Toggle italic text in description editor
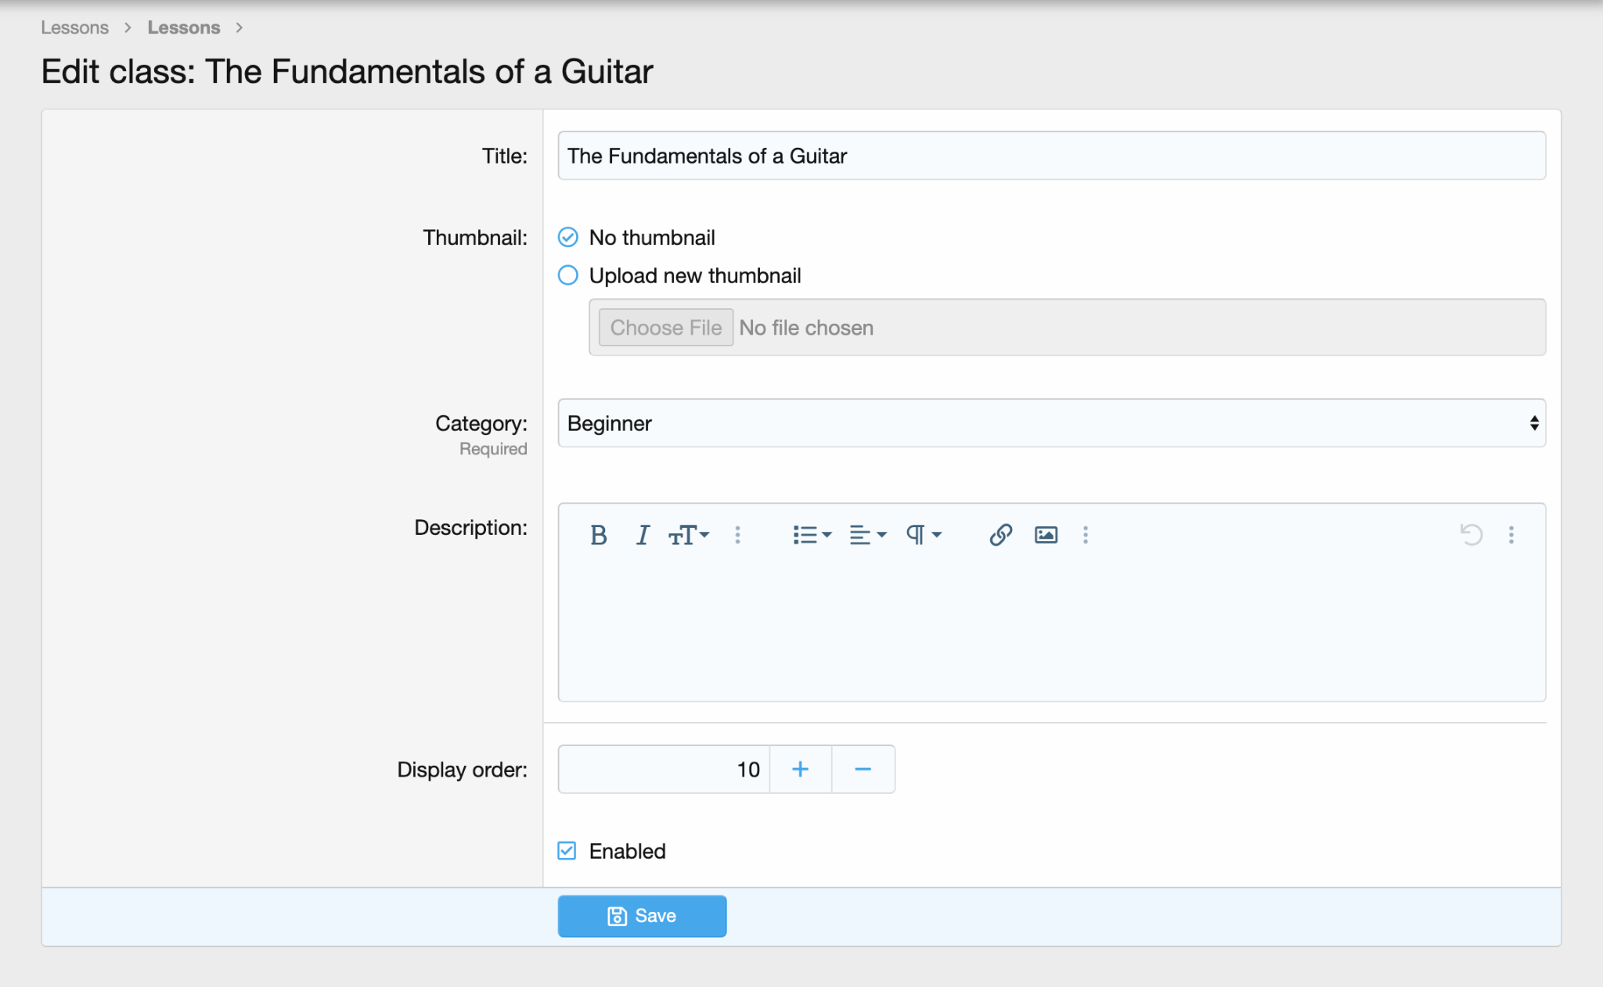 click(642, 535)
